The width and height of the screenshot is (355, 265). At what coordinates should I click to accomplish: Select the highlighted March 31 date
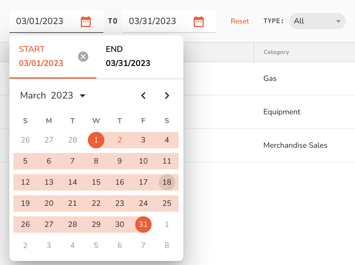143,225
